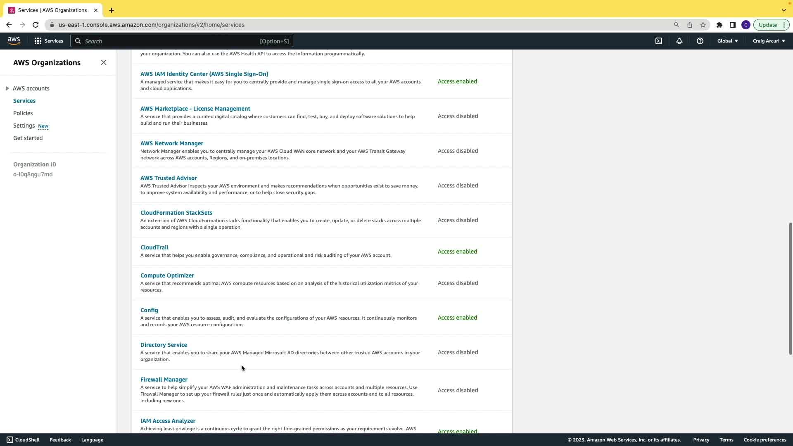
Task: Reload the page with the refresh icon
Action: point(36,25)
